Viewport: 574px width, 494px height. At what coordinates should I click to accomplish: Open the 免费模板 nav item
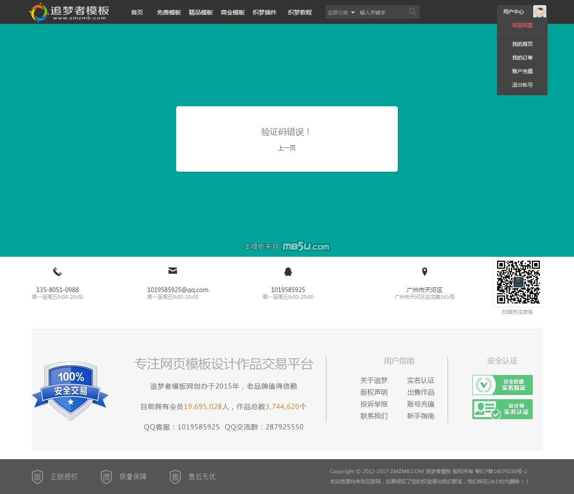pyautogui.click(x=169, y=12)
